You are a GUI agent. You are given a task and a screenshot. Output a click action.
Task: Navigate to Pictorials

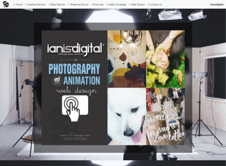[97, 5]
